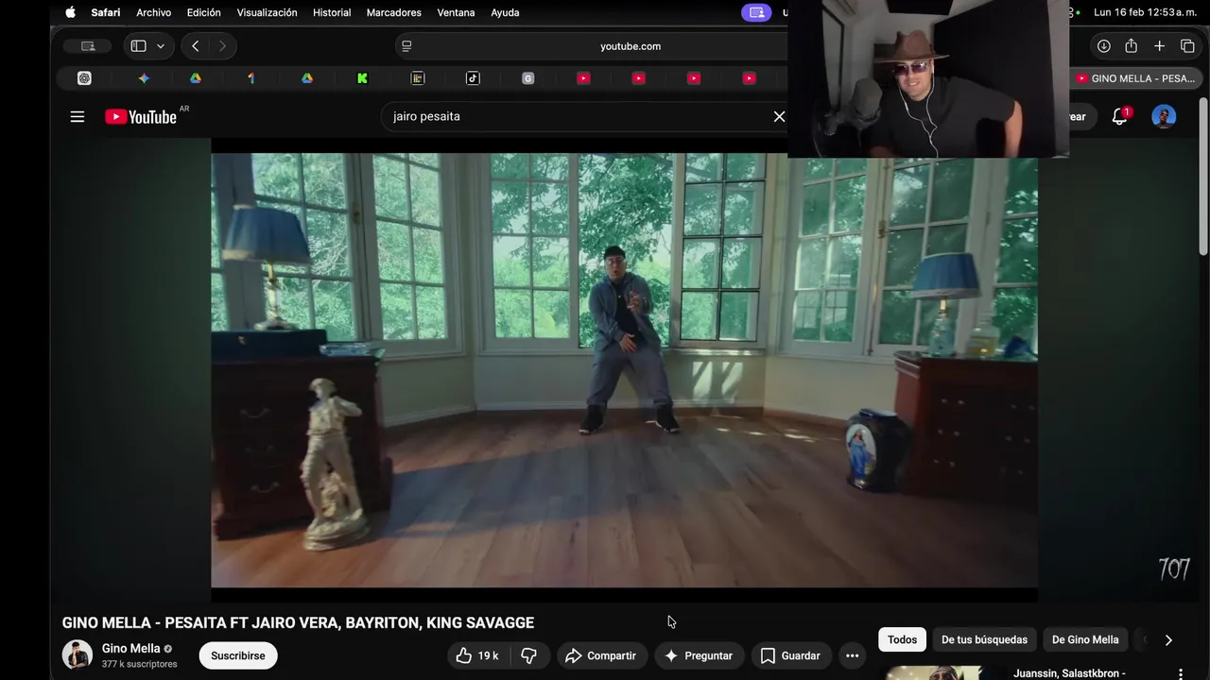Viewport: 1210px width, 680px height.
Task: Open the Apple menu
Action: [x=70, y=12]
